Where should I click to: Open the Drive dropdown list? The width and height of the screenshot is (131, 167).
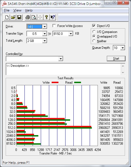45,26
